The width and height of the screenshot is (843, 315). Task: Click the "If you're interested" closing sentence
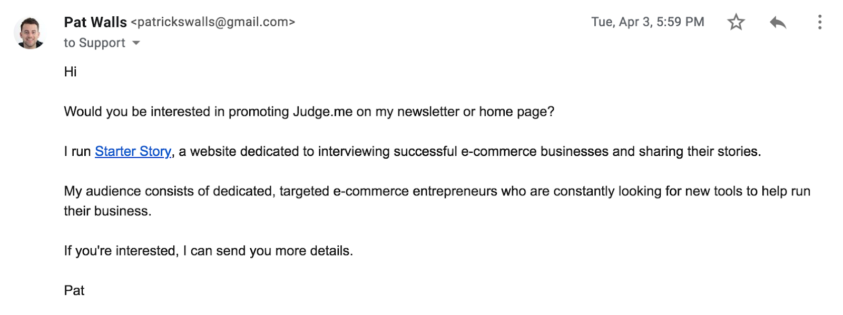pos(121,251)
